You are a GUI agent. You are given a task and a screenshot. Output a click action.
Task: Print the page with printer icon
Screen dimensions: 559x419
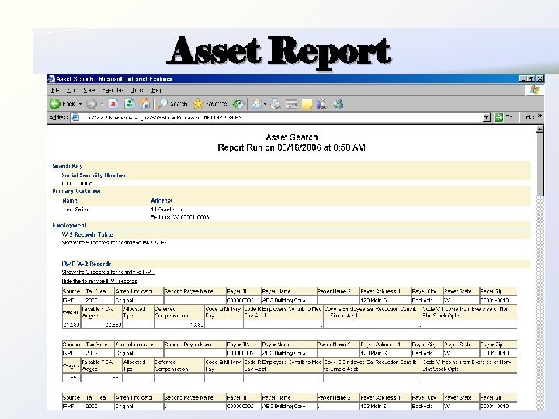(x=275, y=104)
